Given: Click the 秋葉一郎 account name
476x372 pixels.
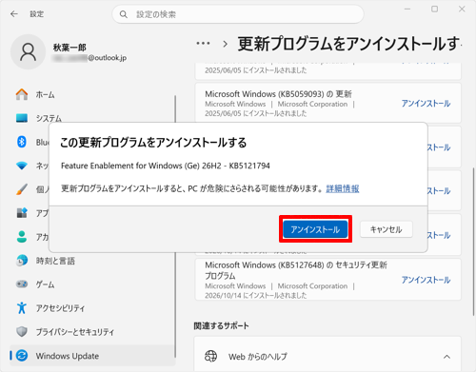Looking at the screenshot, I should pos(69,48).
